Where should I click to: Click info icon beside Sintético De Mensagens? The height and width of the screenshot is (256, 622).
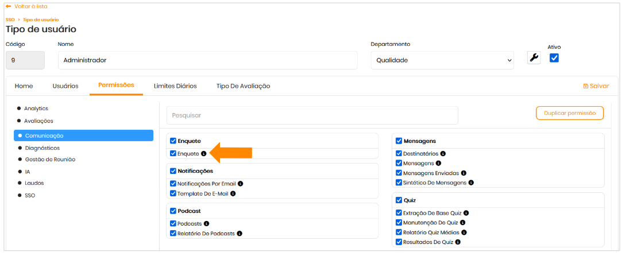coord(471,183)
